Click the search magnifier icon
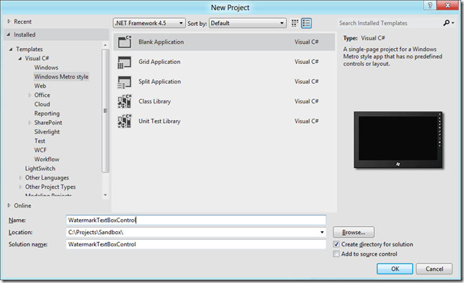Screen dimensions: 464x283 (x=447, y=23)
